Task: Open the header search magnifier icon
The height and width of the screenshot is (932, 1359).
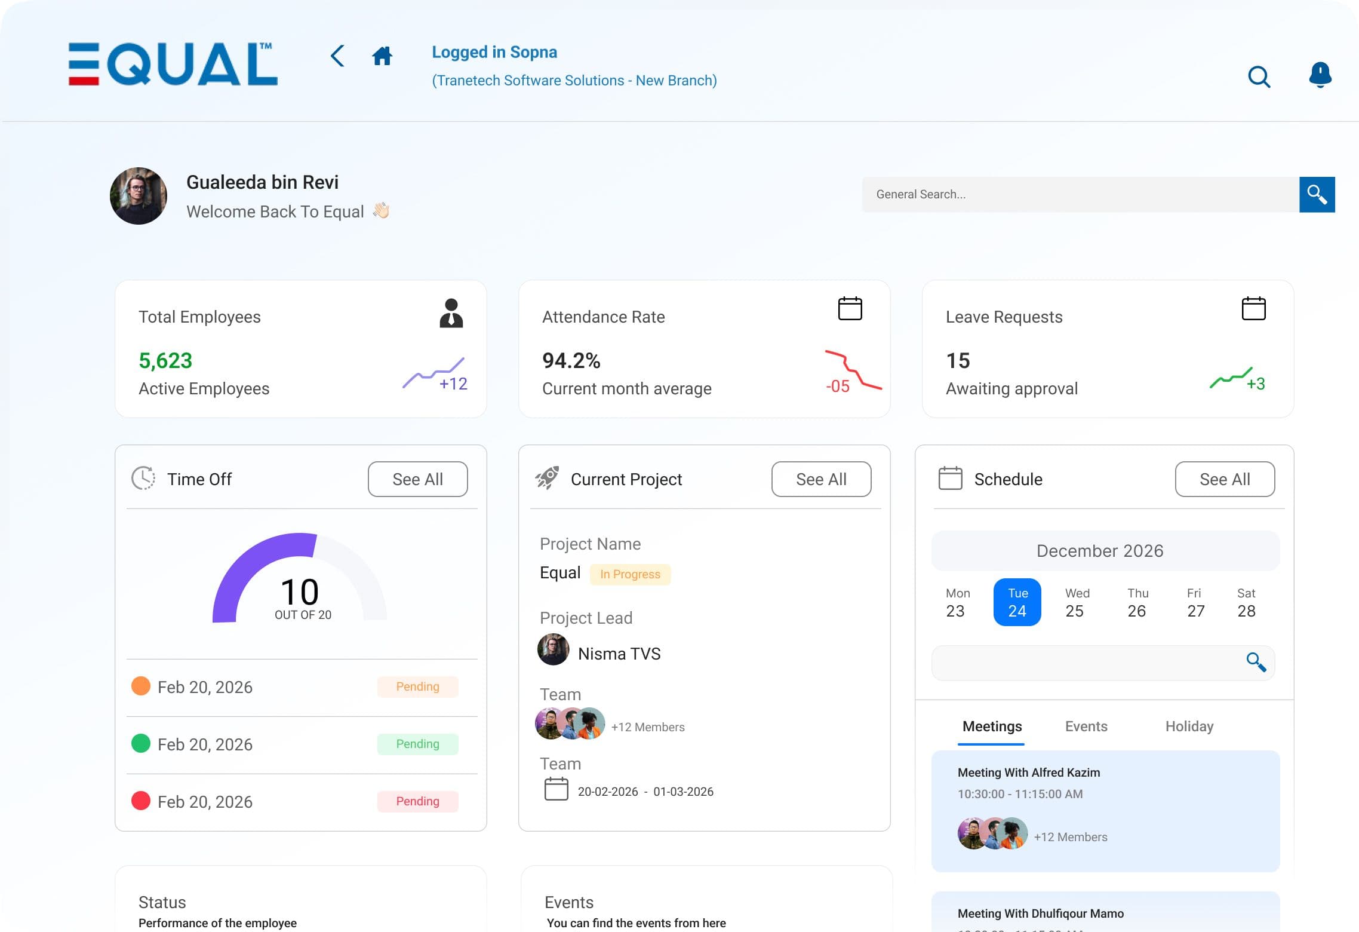Action: click(1259, 76)
